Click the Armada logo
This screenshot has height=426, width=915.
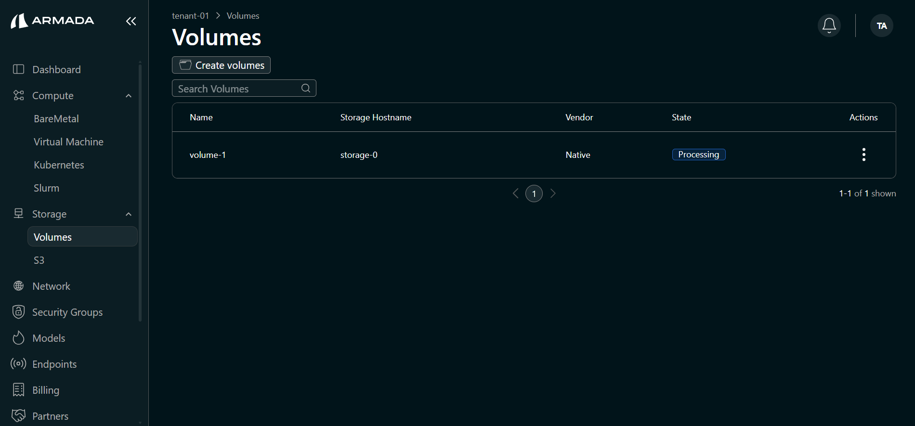click(52, 21)
